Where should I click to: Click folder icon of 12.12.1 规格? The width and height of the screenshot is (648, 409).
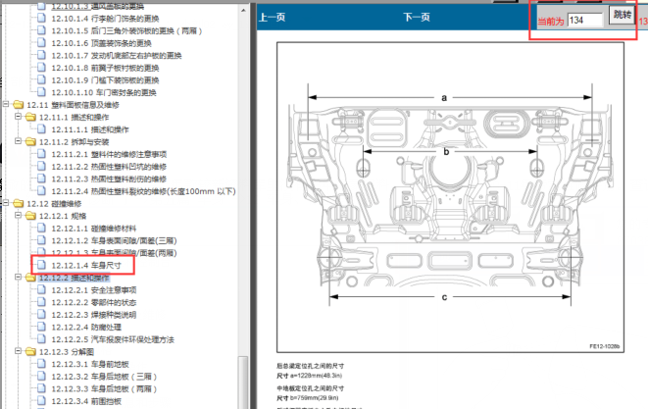tap(30, 216)
